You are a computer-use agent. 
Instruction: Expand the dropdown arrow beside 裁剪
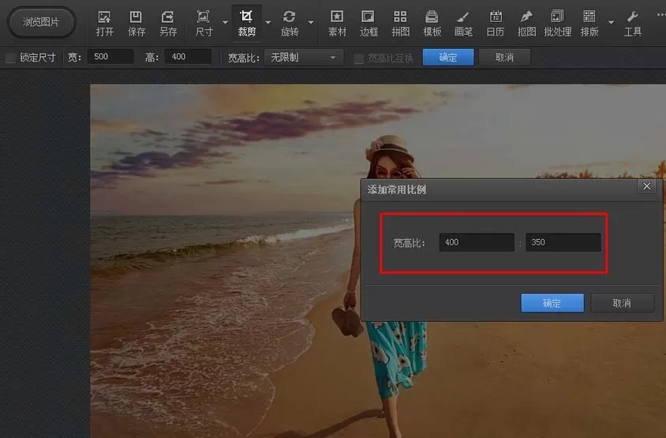tap(268, 22)
